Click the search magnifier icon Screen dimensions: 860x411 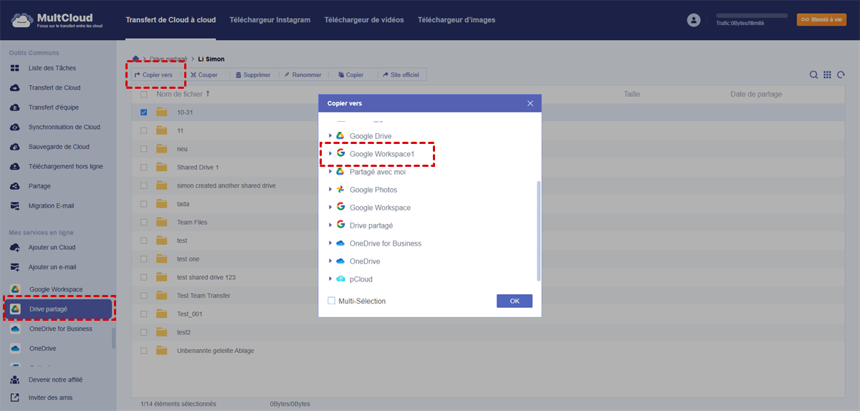814,74
